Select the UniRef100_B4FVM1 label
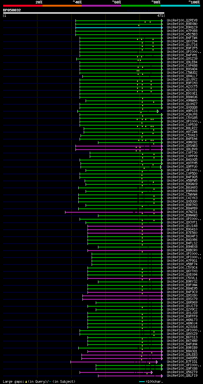Screen dimensions: 203x384 (182, 55)
